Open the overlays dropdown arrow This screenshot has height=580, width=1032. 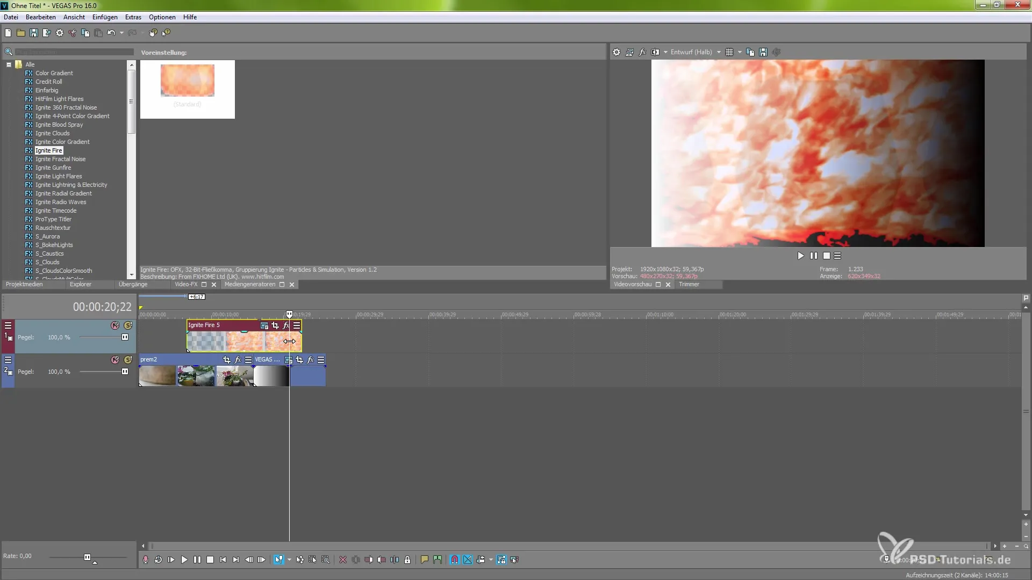740,52
